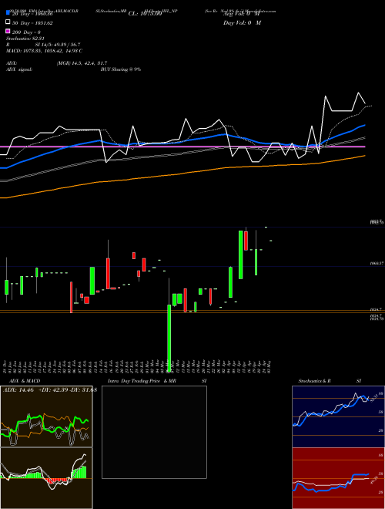Click the 1069.37 price level label
Screen dimensions: 385x509
[377, 264]
